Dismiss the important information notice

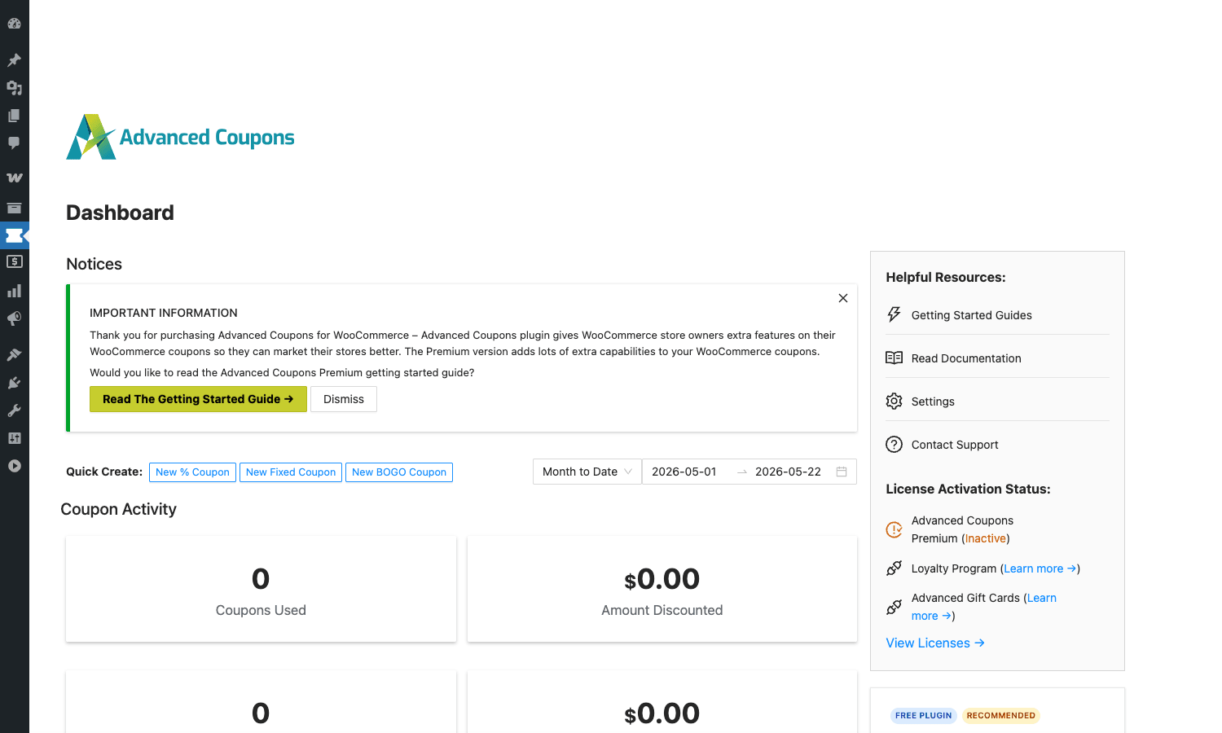coord(344,399)
